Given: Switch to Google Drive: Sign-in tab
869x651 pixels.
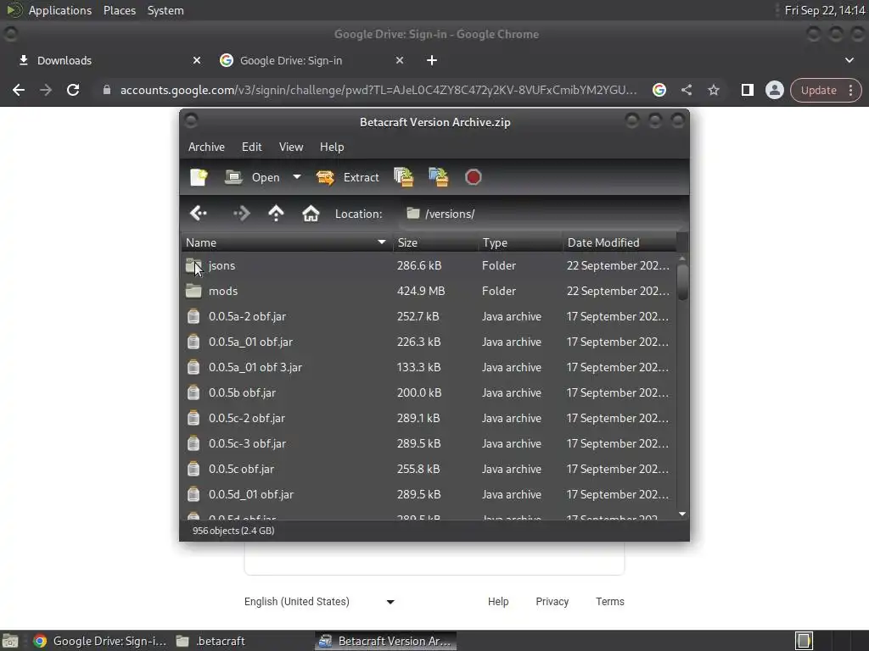Looking at the screenshot, I should [x=311, y=60].
